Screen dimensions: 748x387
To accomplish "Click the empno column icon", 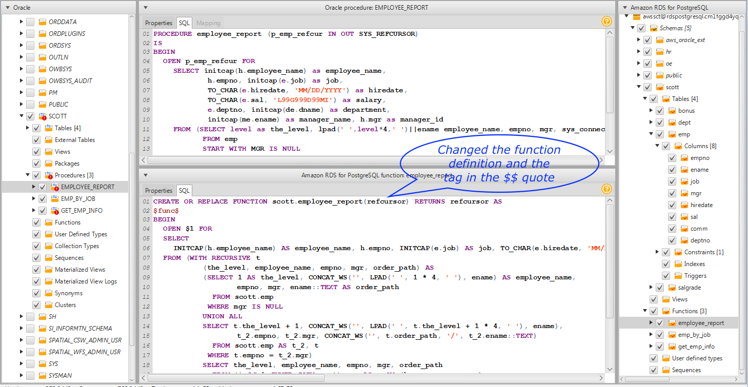I will [x=684, y=158].
